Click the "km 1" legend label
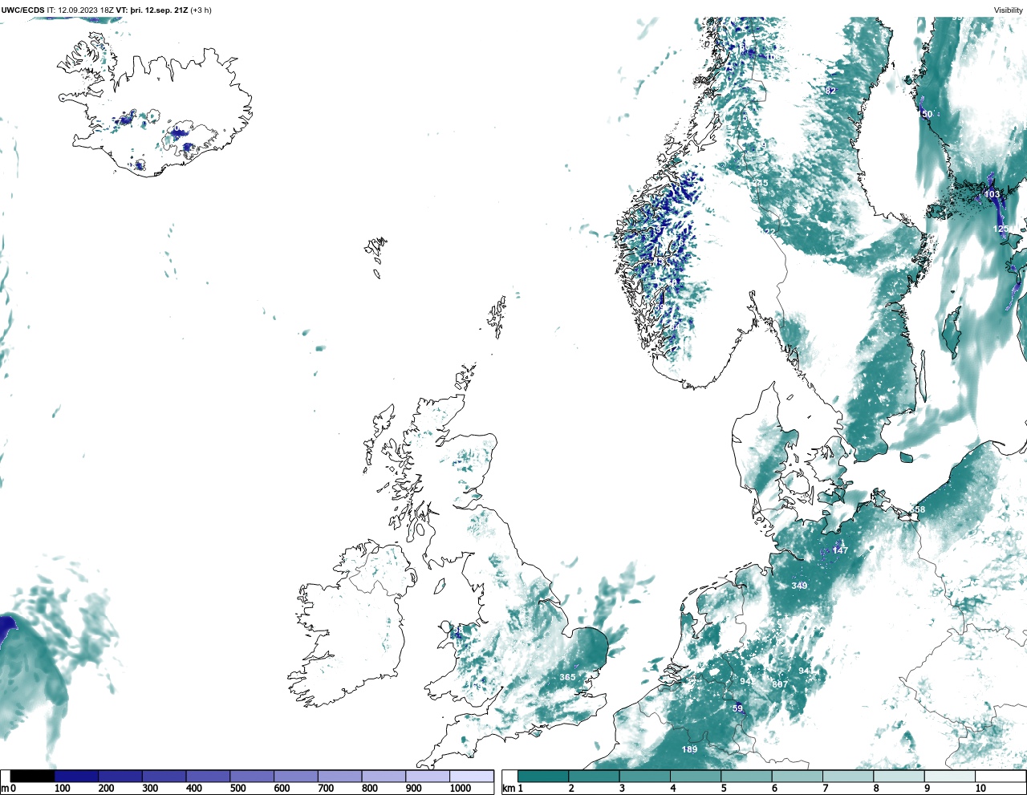The image size is (1027, 795). (x=513, y=789)
